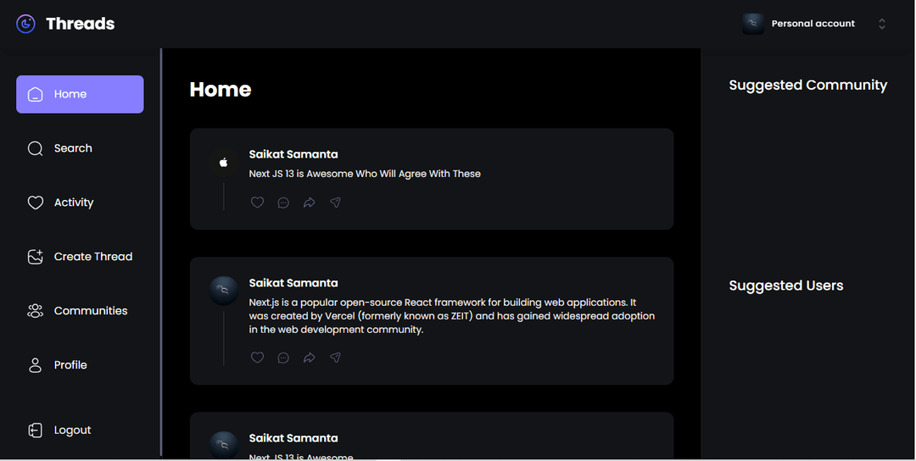
Task: Repost the first thread using arrow icon
Action: click(310, 203)
